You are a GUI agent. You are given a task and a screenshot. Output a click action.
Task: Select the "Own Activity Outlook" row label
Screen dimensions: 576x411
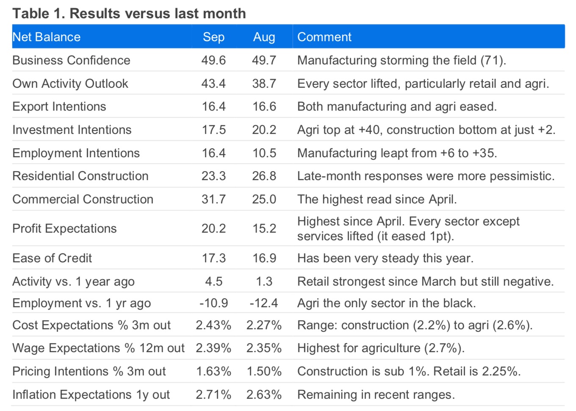point(70,83)
